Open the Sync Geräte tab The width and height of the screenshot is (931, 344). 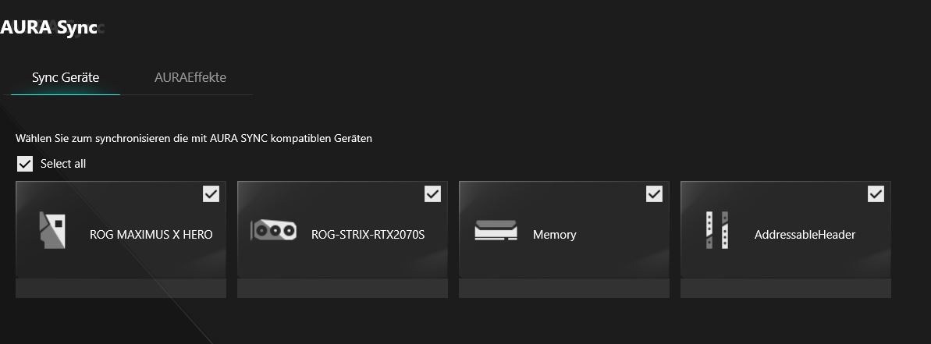coord(66,77)
